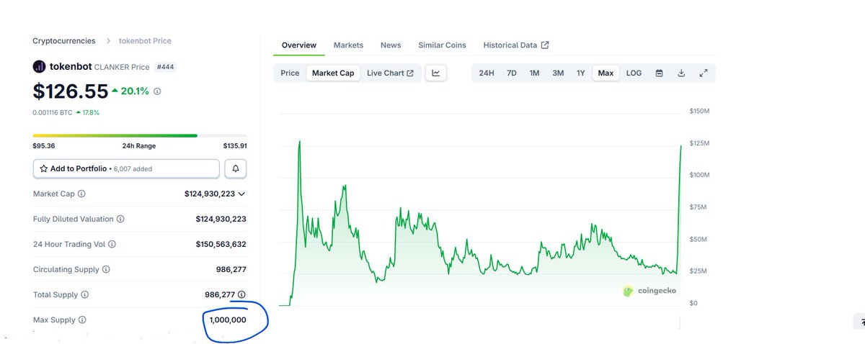The image size is (865, 344).
Task: Expand the Market Cap value chevron
Action: pyautogui.click(x=241, y=194)
